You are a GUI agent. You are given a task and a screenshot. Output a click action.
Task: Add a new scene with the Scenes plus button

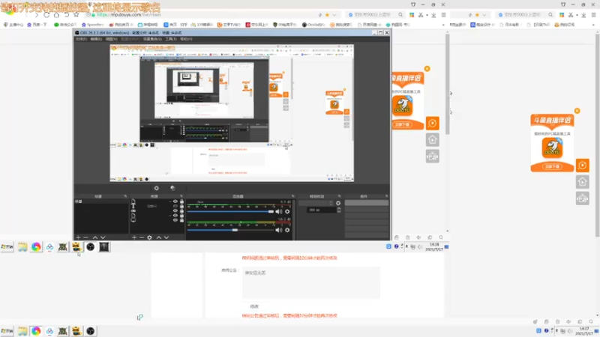(x=79, y=237)
